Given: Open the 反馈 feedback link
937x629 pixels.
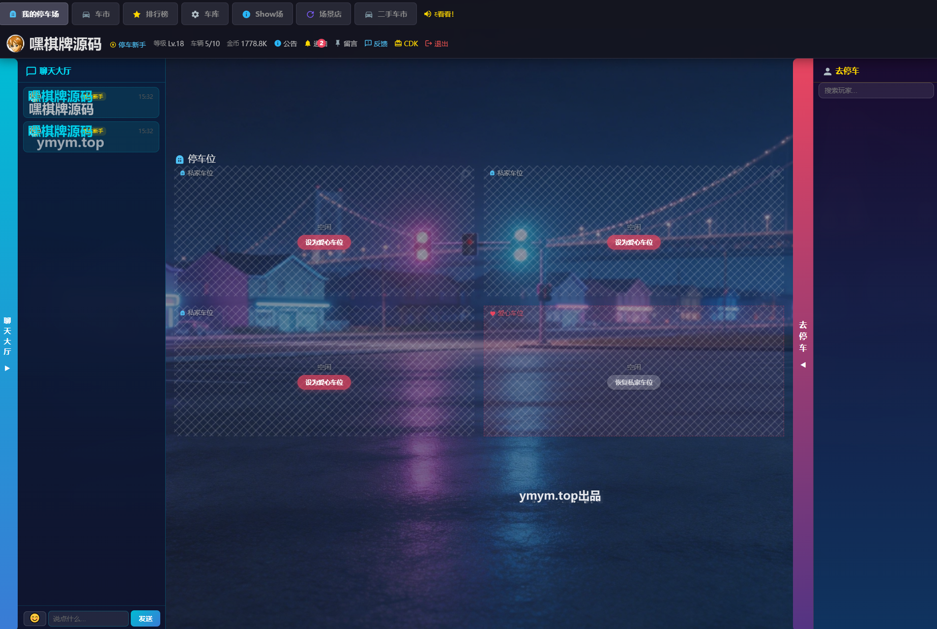Looking at the screenshot, I should coord(376,43).
